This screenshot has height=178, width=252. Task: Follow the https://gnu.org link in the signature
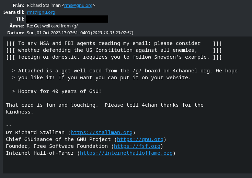pyautogui.click(x=140, y=139)
